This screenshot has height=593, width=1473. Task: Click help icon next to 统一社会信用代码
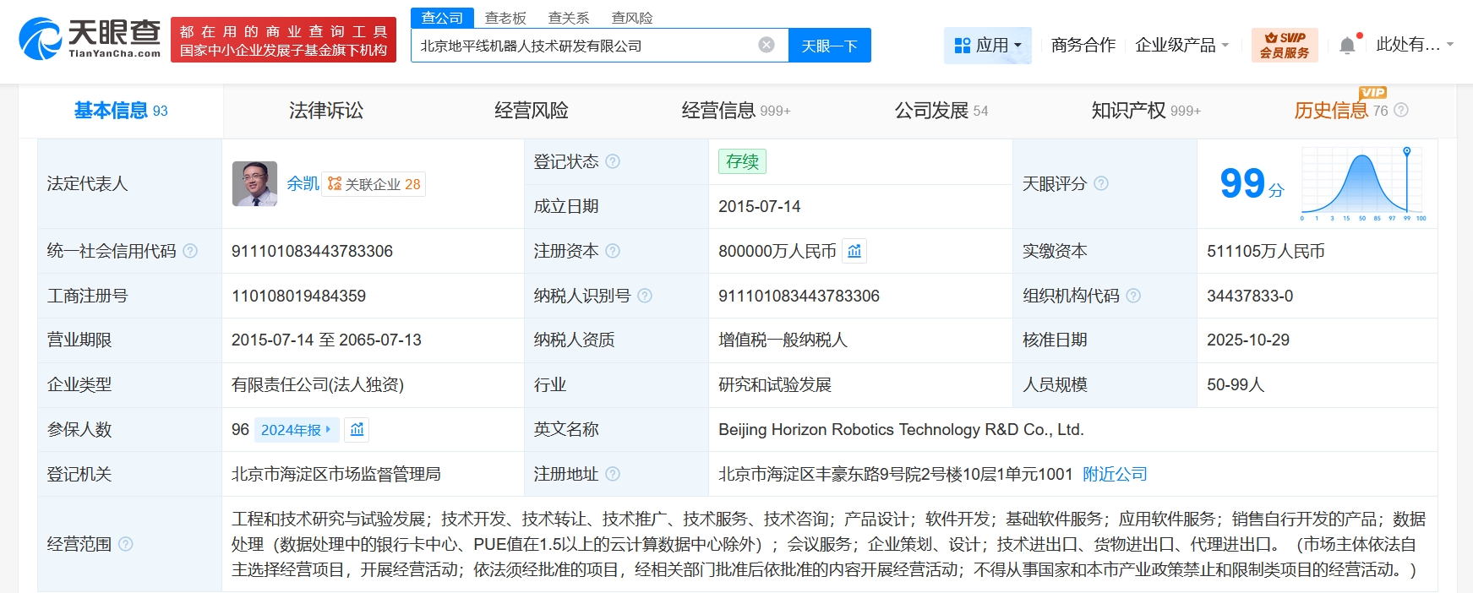coord(190,251)
